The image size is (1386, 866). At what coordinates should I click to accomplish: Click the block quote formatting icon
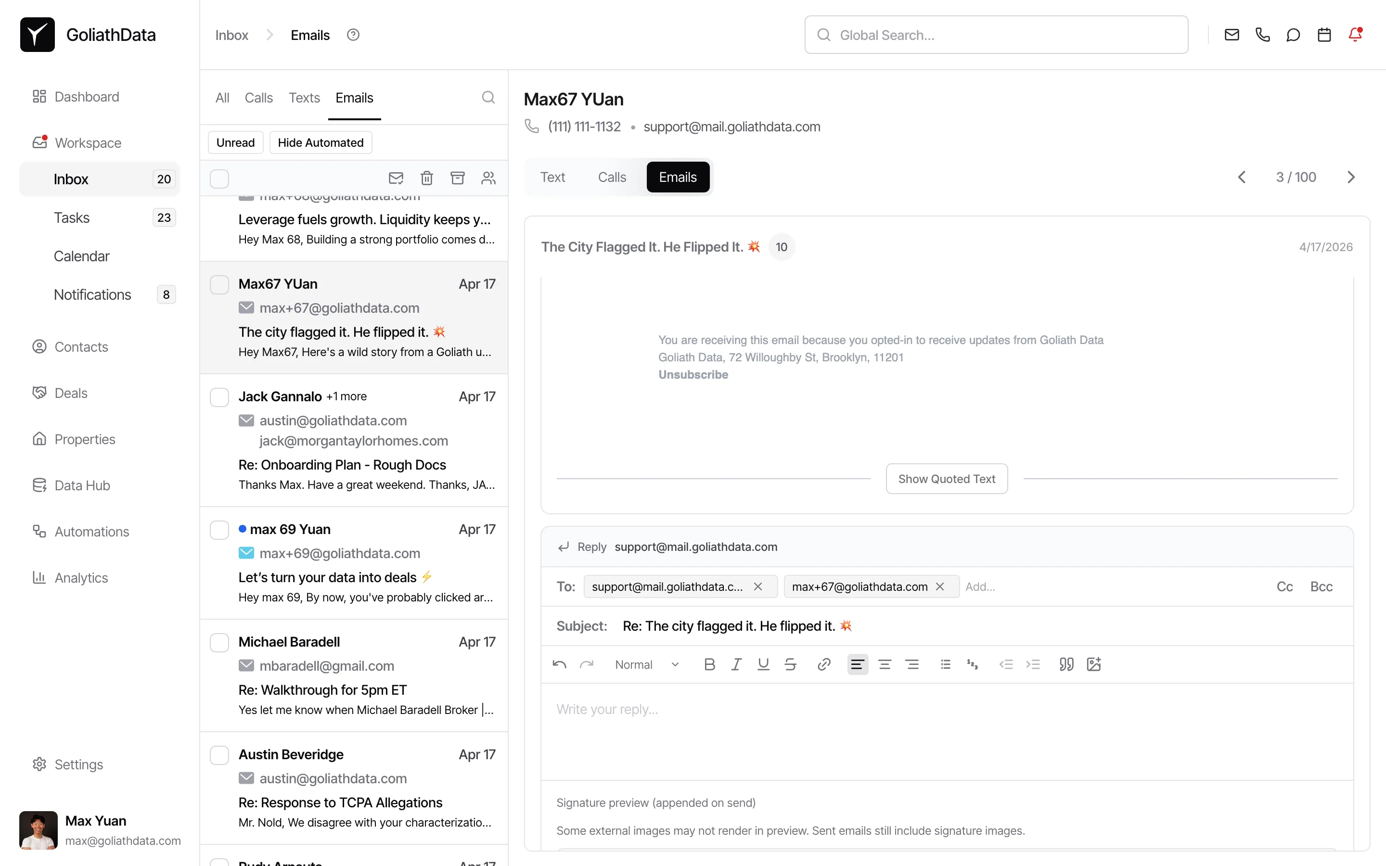pyautogui.click(x=1066, y=664)
